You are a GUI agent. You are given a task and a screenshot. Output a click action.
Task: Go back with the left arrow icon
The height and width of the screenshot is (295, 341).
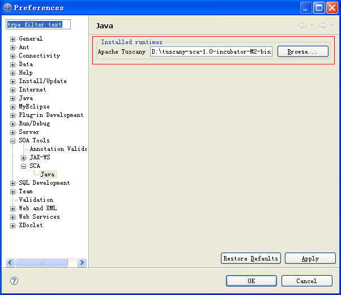(302, 25)
